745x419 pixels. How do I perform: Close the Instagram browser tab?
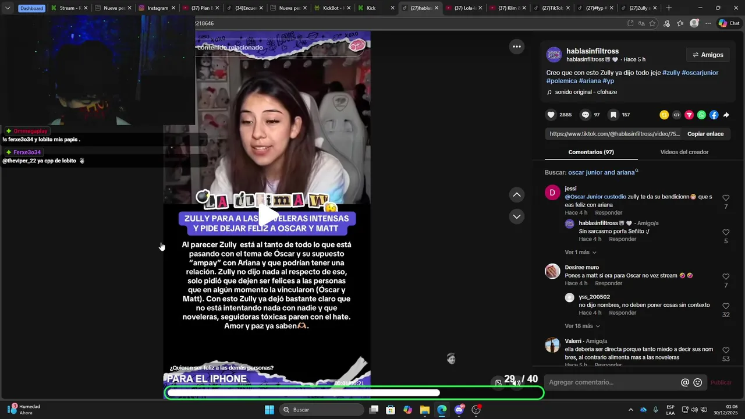pyautogui.click(x=173, y=8)
